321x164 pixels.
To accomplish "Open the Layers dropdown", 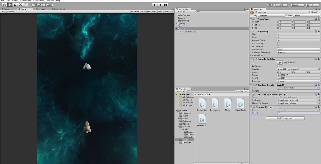I will (297, 5).
